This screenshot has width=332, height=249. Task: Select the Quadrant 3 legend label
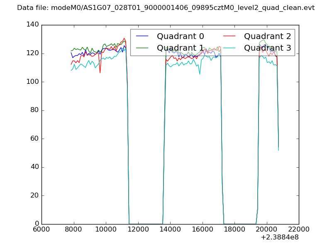[267, 48]
